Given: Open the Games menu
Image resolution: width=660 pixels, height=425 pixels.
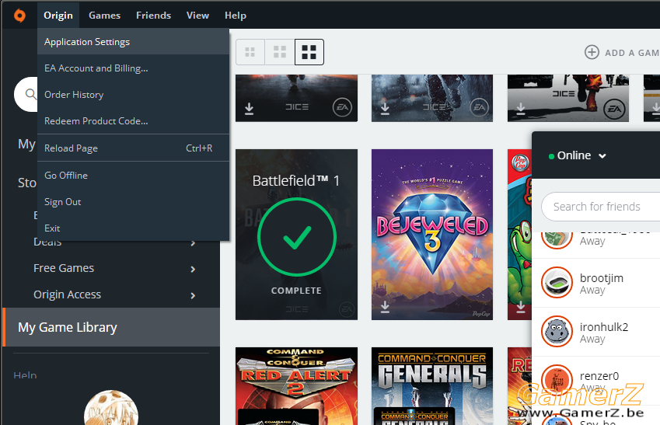Looking at the screenshot, I should tap(104, 16).
